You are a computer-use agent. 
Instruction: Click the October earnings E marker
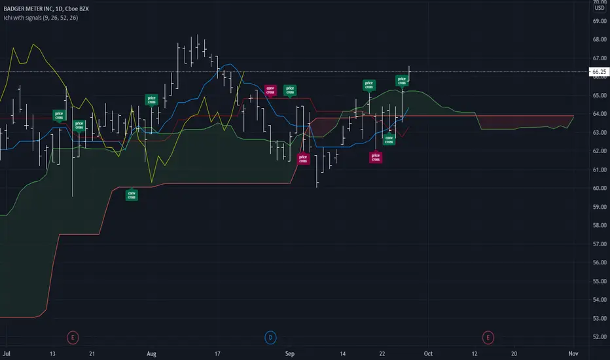[x=488, y=338]
